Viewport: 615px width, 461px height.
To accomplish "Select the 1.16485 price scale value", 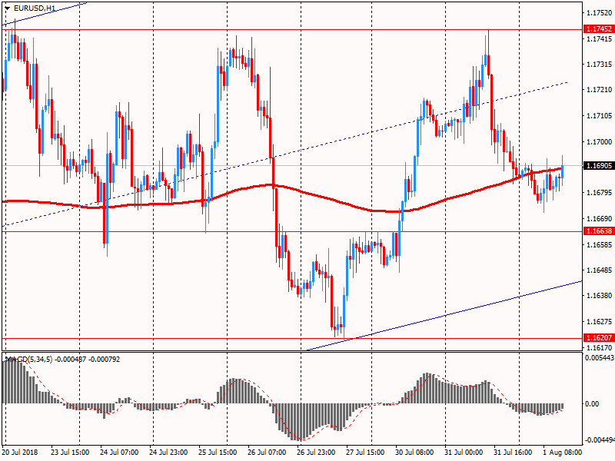I will [600, 270].
